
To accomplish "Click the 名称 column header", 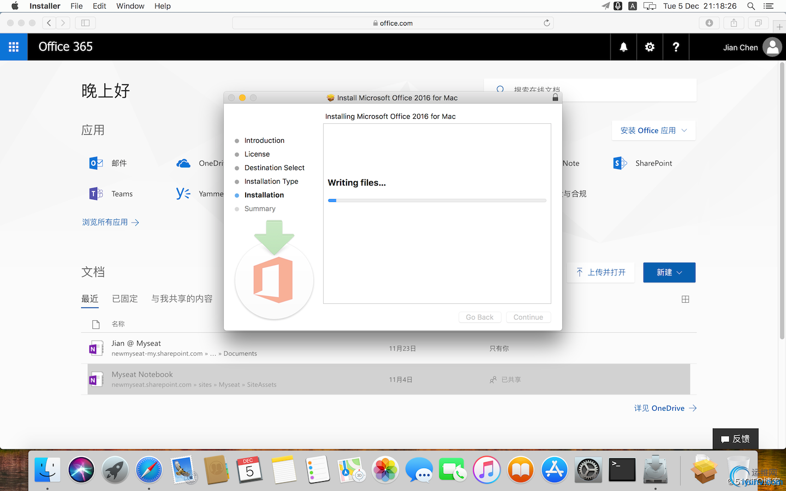I will [x=118, y=324].
